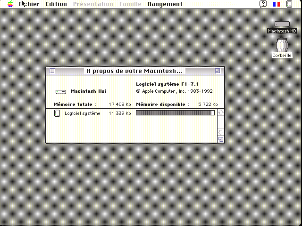Open the Balloon Help question mark menu

263,4
